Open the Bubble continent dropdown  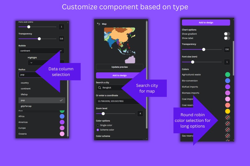(41, 51)
